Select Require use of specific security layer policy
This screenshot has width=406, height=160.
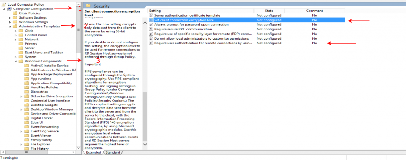tap(203, 34)
